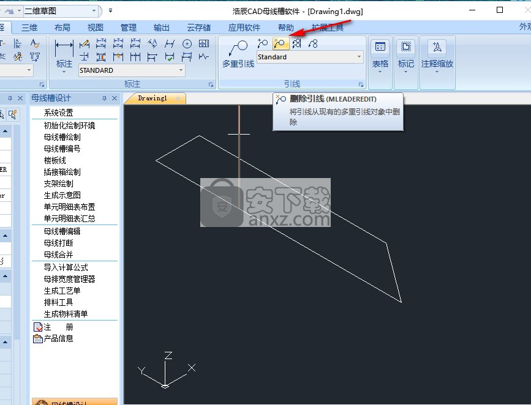Choose the Align Multileaders icon
Viewport: 531px width, 405px height.
pos(296,43)
